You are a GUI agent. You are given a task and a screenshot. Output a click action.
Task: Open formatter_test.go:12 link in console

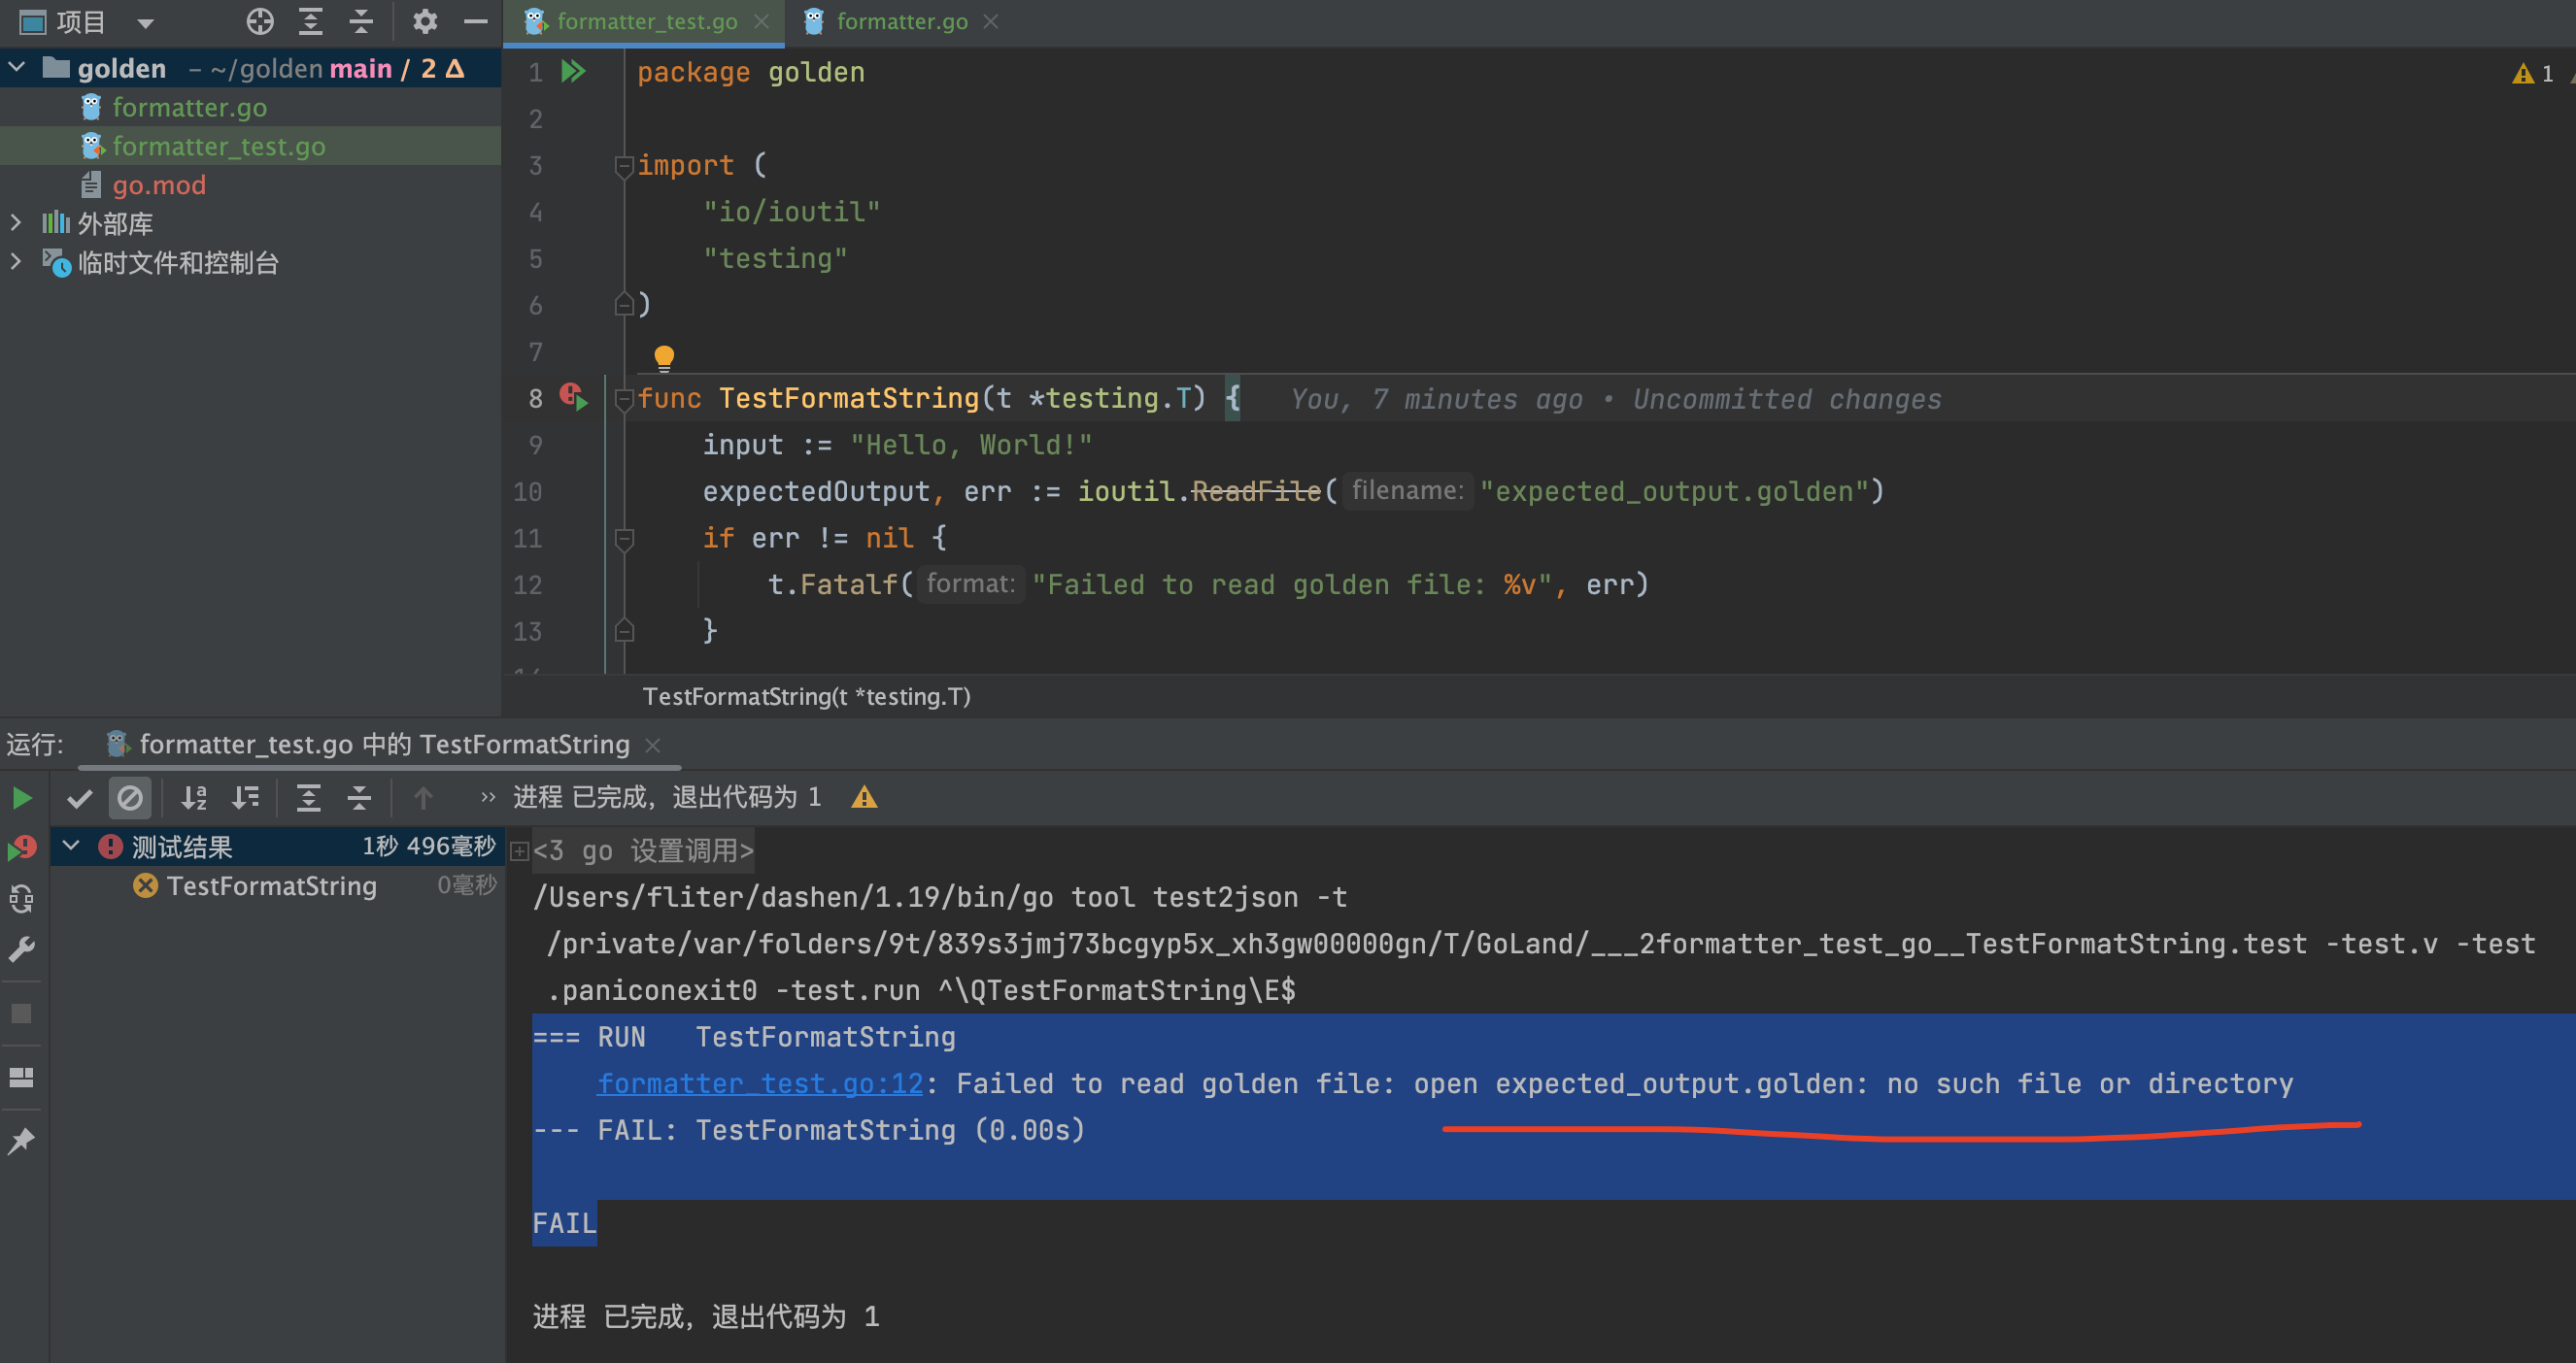(x=760, y=1083)
